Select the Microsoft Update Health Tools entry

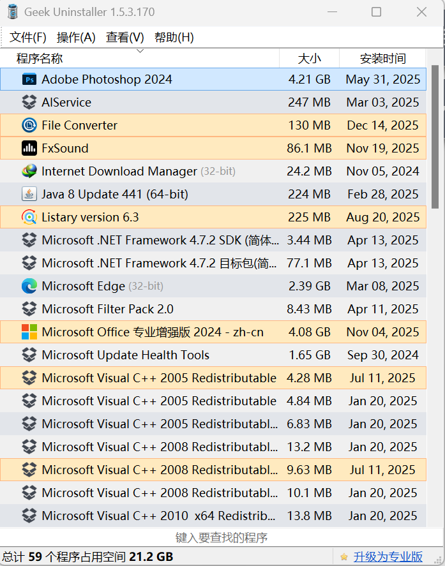(128, 355)
